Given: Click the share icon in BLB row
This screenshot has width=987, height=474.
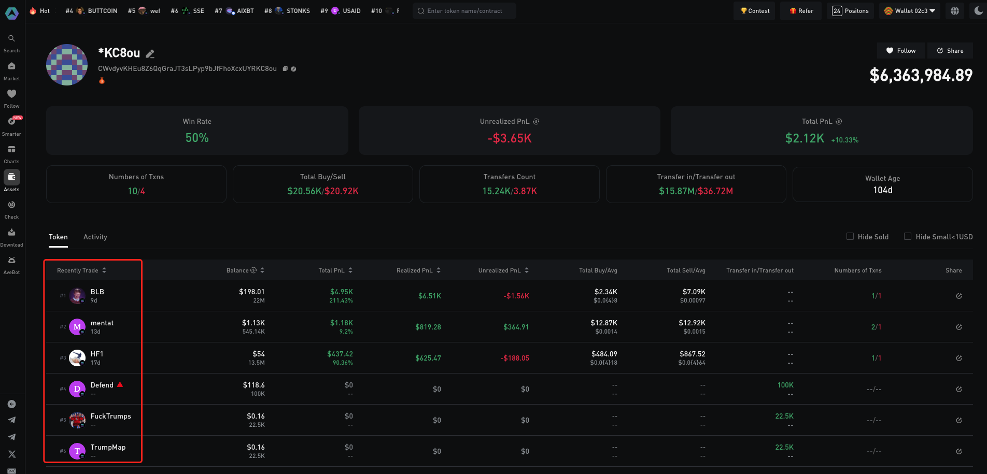Looking at the screenshot, I should point(958,296).
